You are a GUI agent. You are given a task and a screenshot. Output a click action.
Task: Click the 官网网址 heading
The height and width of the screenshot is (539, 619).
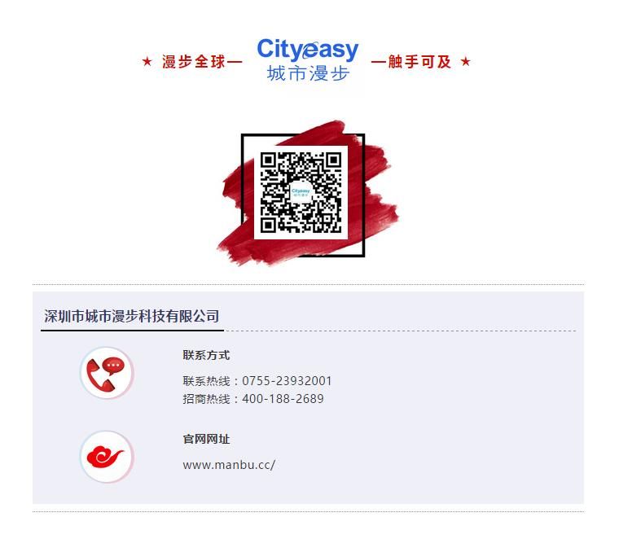[206, 439]
